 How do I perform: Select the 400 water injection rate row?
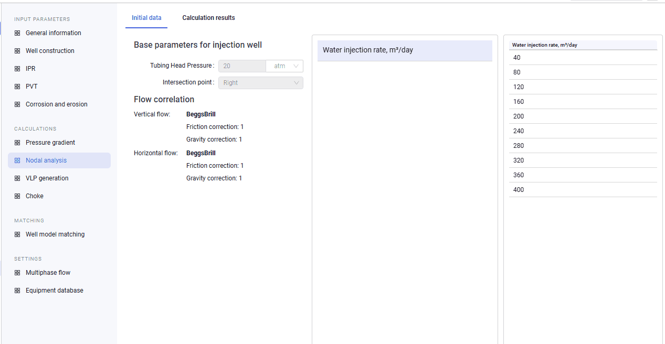coord(583,190)
